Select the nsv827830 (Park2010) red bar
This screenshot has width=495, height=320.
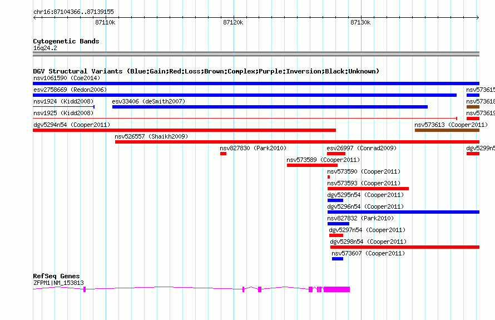tap(223, 154)
